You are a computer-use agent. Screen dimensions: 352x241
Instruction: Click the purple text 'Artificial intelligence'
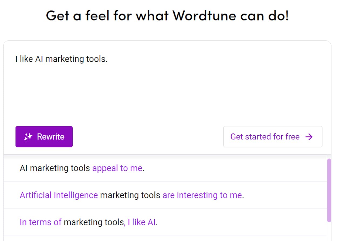(x=58, y=195)
